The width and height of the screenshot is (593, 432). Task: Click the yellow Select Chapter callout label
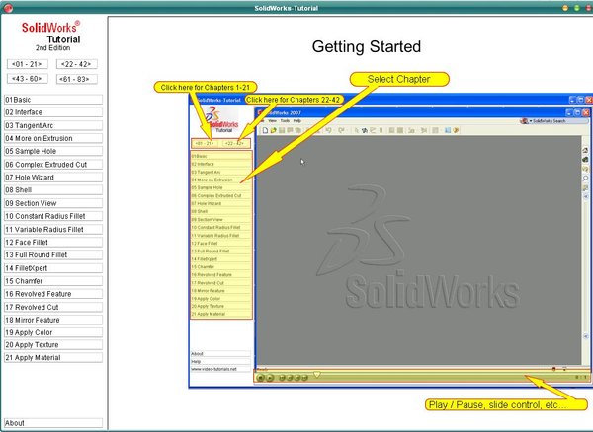point(396,78)
